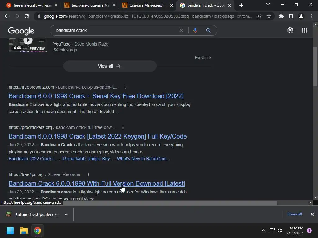Show hidden system tray icons
This screenshot has height=238, width=318.
click(263, 231)
